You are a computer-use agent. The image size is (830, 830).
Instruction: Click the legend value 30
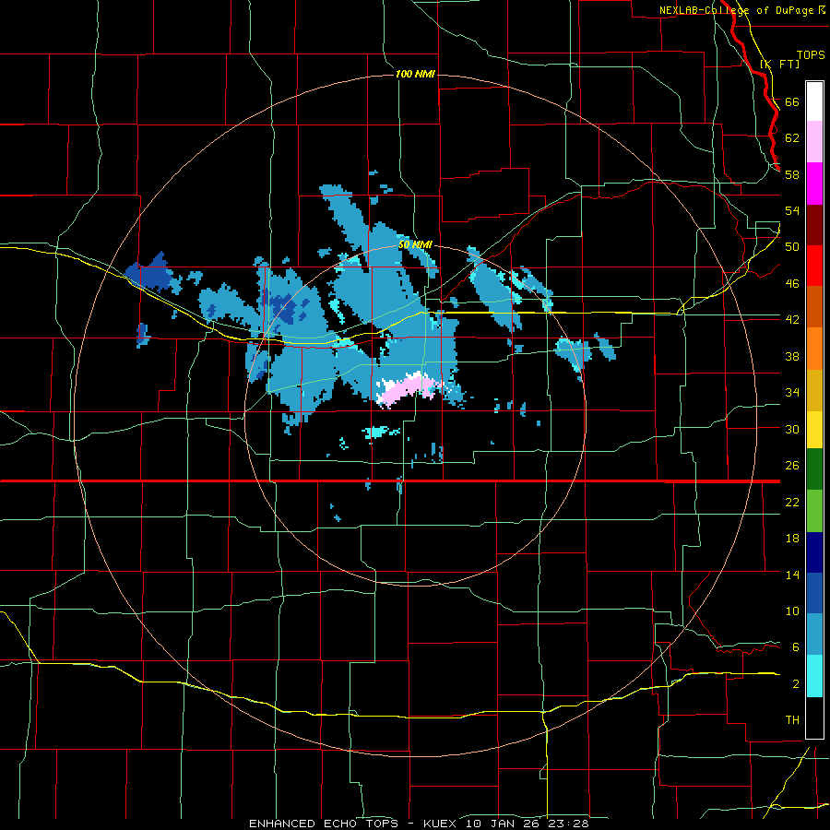(x=792, y=429)
